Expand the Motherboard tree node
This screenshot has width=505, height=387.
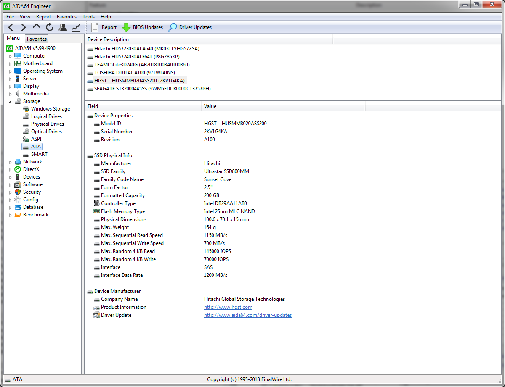[11, 64]
